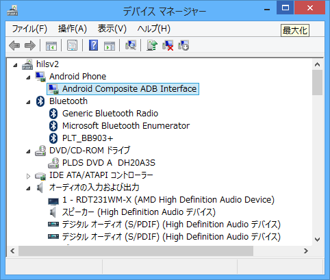The width and height of the screenshot is (330, 280).
Task: Close the Device Manager window
Action: [309, 8]
